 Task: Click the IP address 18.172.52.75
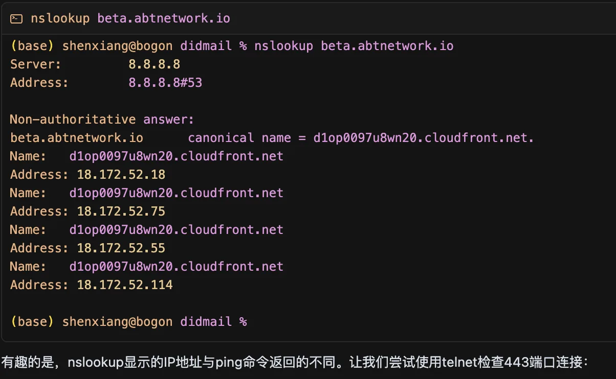click(x=121, y=211)
